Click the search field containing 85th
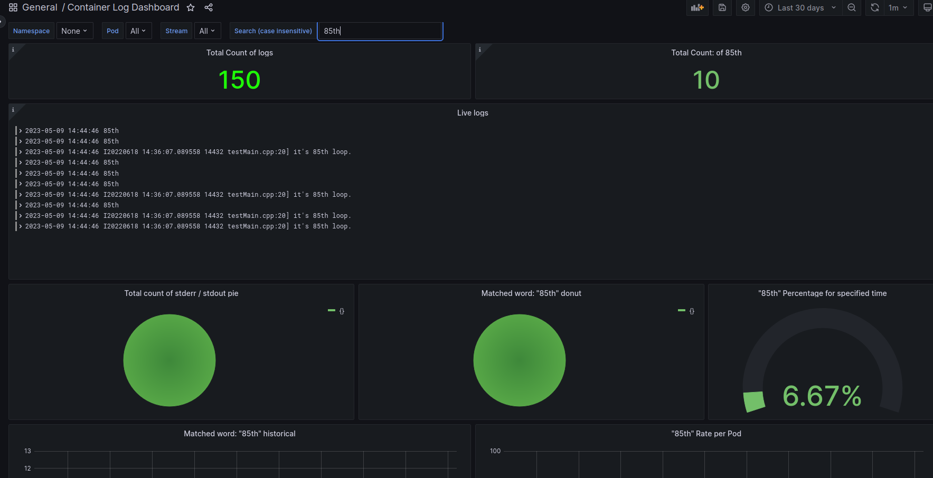The image size is (933, 478). point(380,31)
